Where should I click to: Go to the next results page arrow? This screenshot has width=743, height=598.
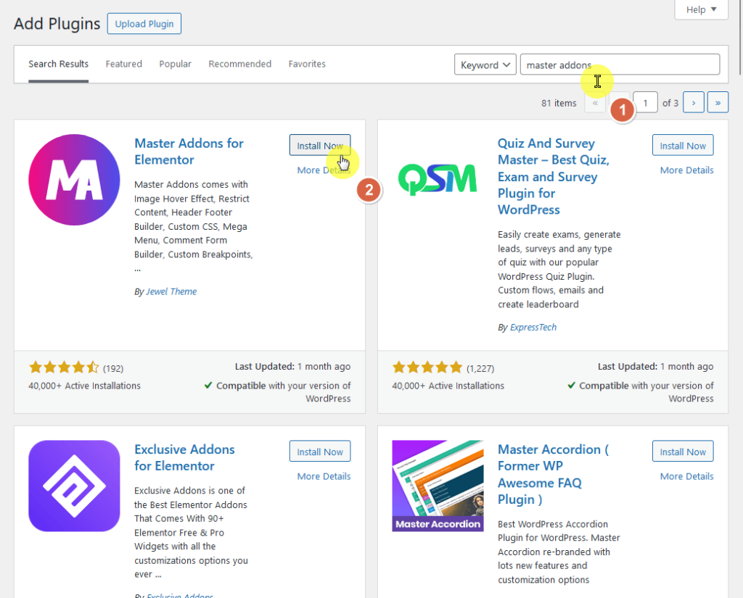point(693,102)
